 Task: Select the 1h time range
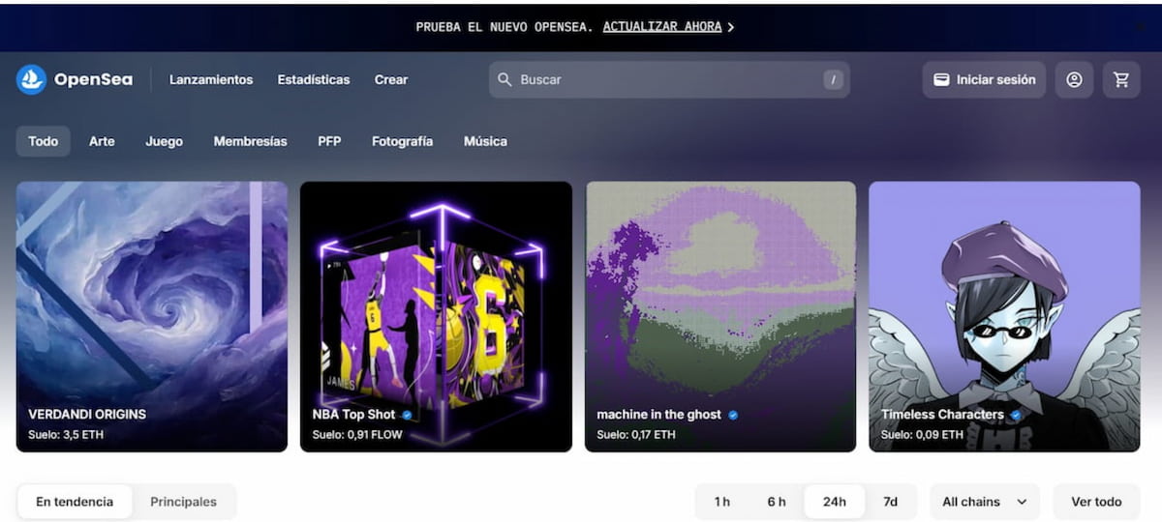722,502
